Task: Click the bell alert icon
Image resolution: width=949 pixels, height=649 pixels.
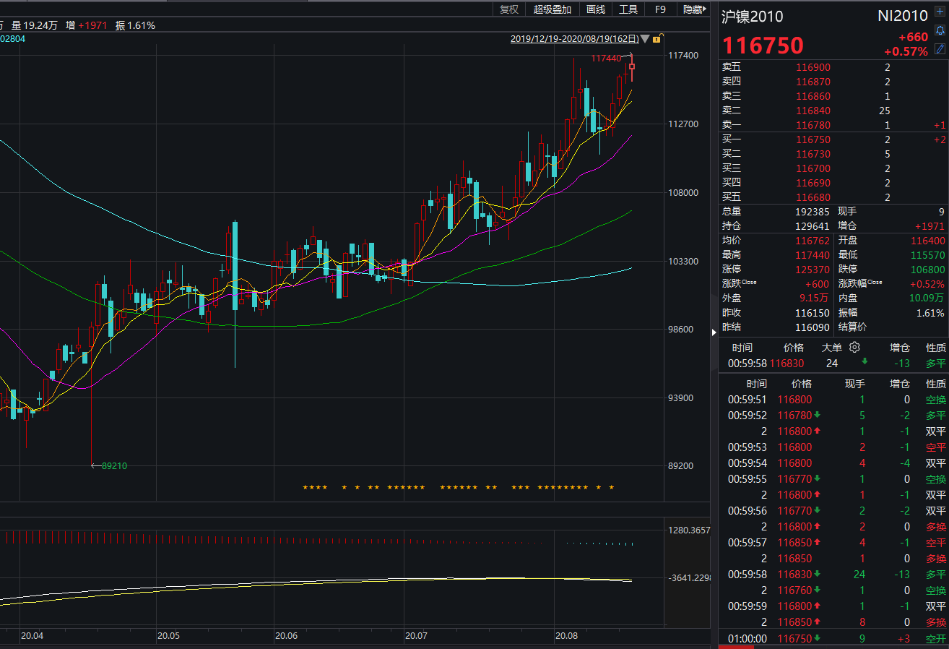Action: (x=940, y=30)
